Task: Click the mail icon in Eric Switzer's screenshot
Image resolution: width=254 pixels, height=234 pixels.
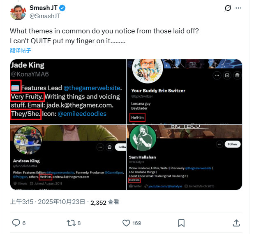Action: coord(227,75)
